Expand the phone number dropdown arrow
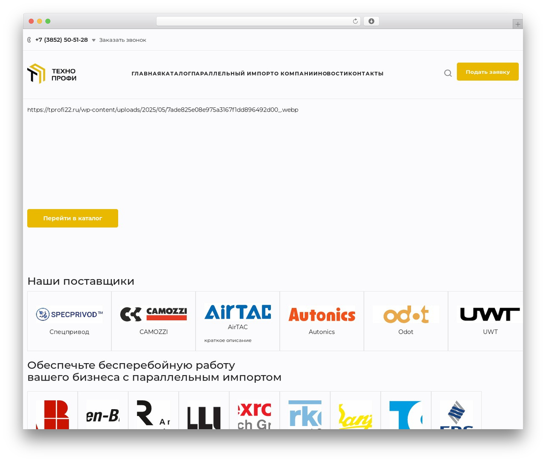Image resolution: width=546 pixels, height=462 pixels. [x=94, y=40]
